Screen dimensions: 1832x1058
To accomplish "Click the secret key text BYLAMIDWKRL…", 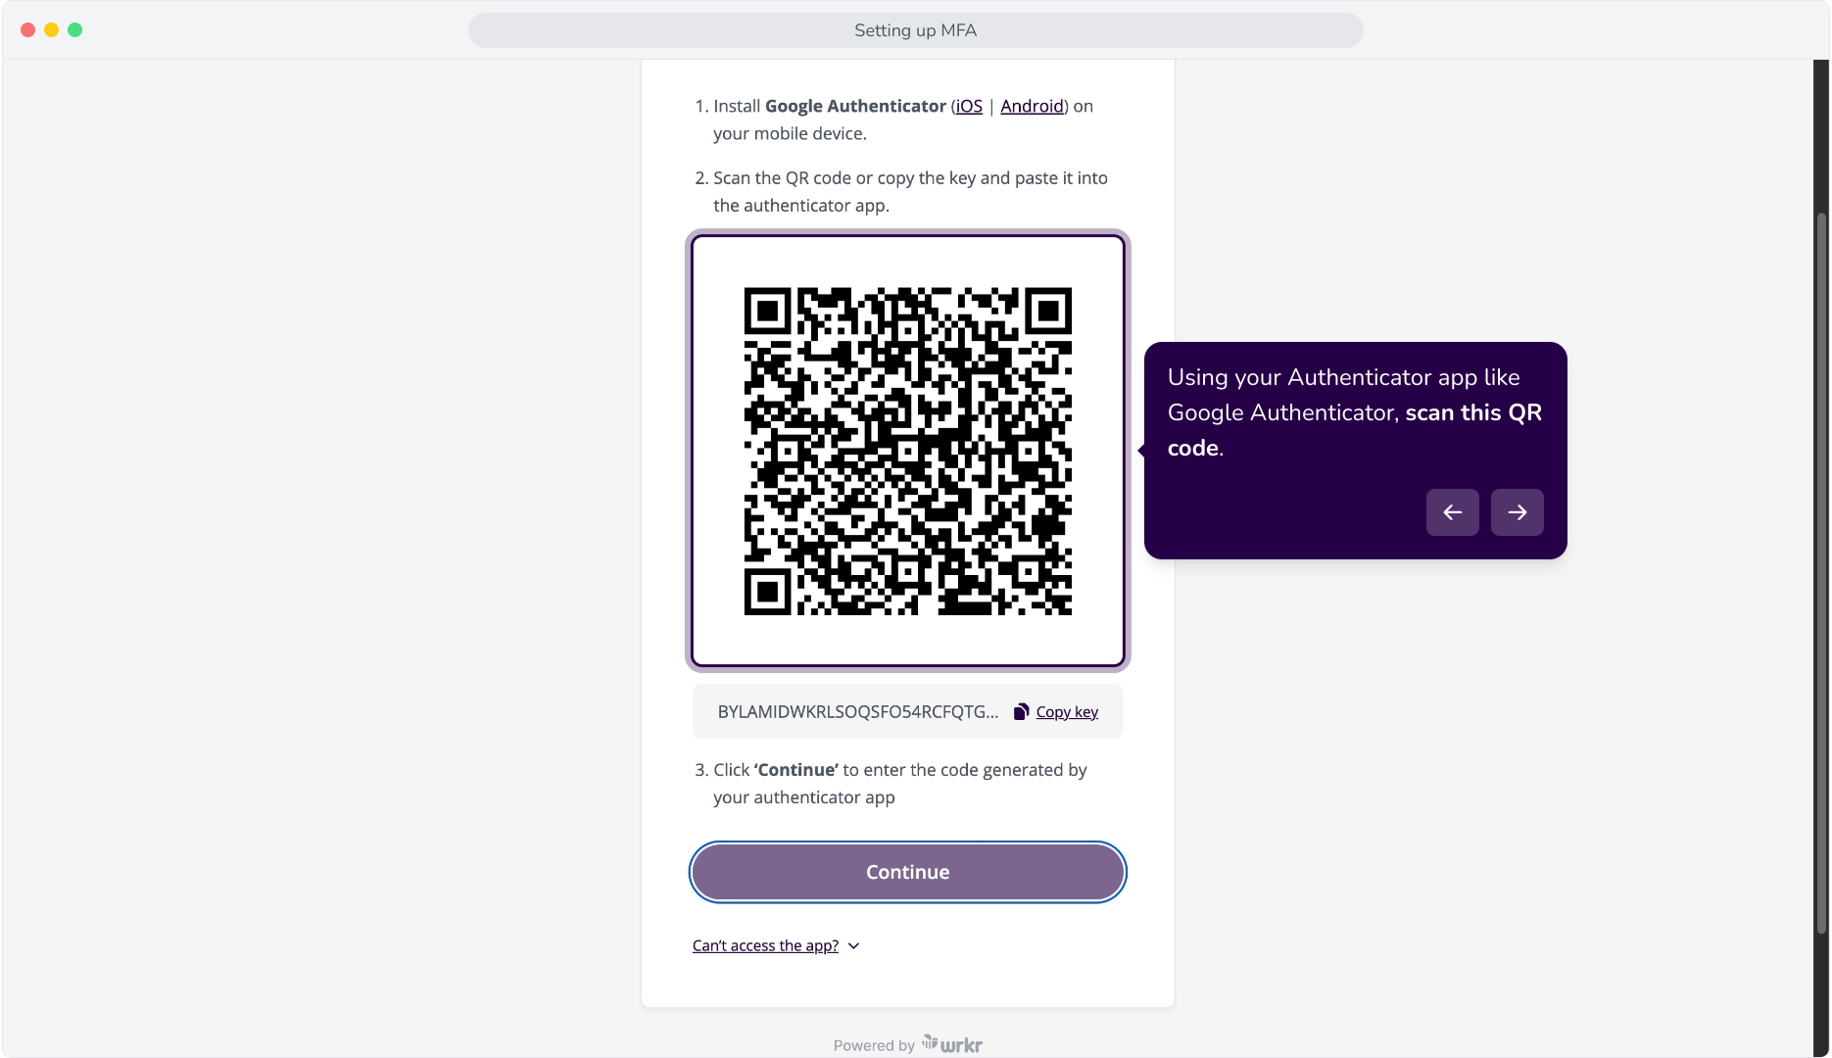I will click(858, 712).
